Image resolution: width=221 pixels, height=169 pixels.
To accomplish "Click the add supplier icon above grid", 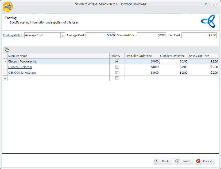I will pos(7,49).
